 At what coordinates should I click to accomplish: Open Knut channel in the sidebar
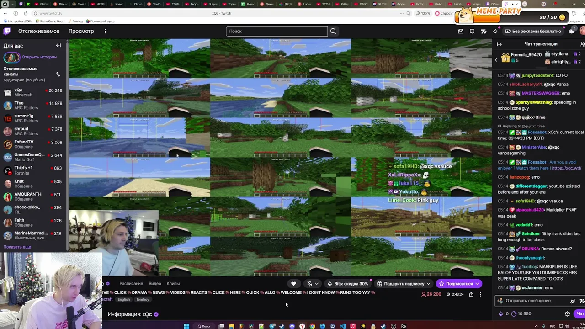tap(33, 184)
